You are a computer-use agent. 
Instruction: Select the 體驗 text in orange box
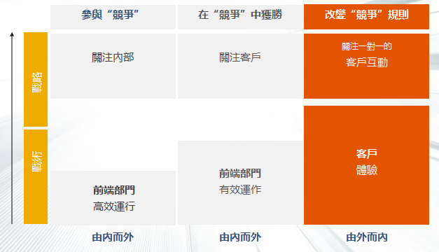pos(366,170)
